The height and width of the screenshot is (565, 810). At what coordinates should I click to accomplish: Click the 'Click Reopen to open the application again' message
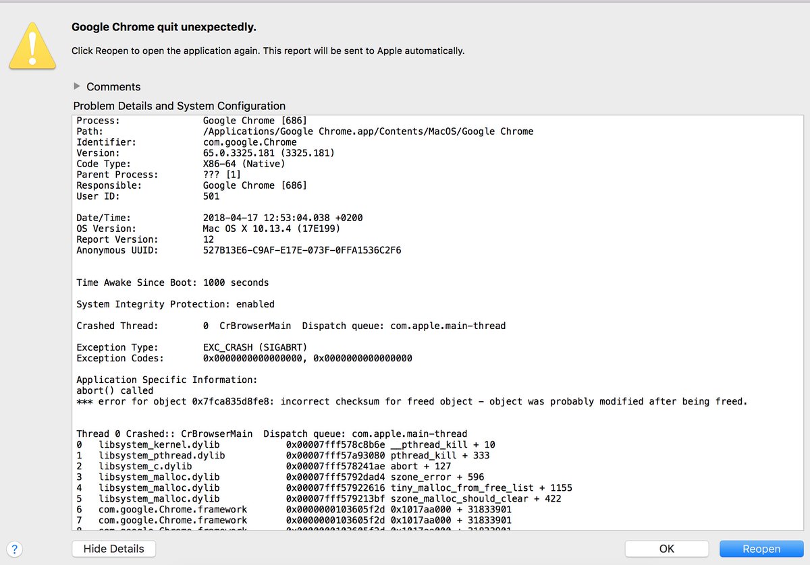269,51
